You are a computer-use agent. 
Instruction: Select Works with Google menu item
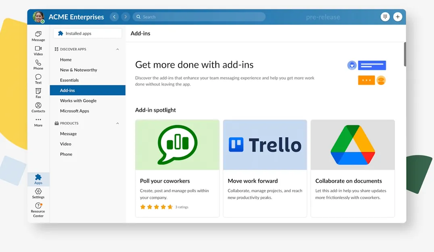[78, 101]
